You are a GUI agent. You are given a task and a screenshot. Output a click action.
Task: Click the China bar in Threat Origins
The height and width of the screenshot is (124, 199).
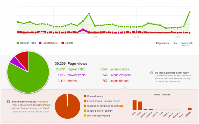tap(140, 106)
